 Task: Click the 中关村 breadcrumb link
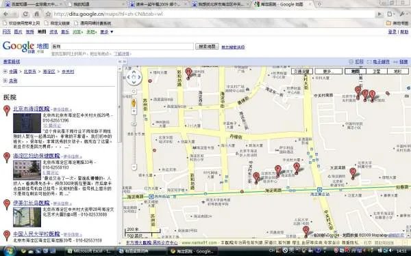coord(68,71)
